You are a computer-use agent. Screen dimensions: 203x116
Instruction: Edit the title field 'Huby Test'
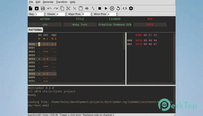tap(80, 25)
